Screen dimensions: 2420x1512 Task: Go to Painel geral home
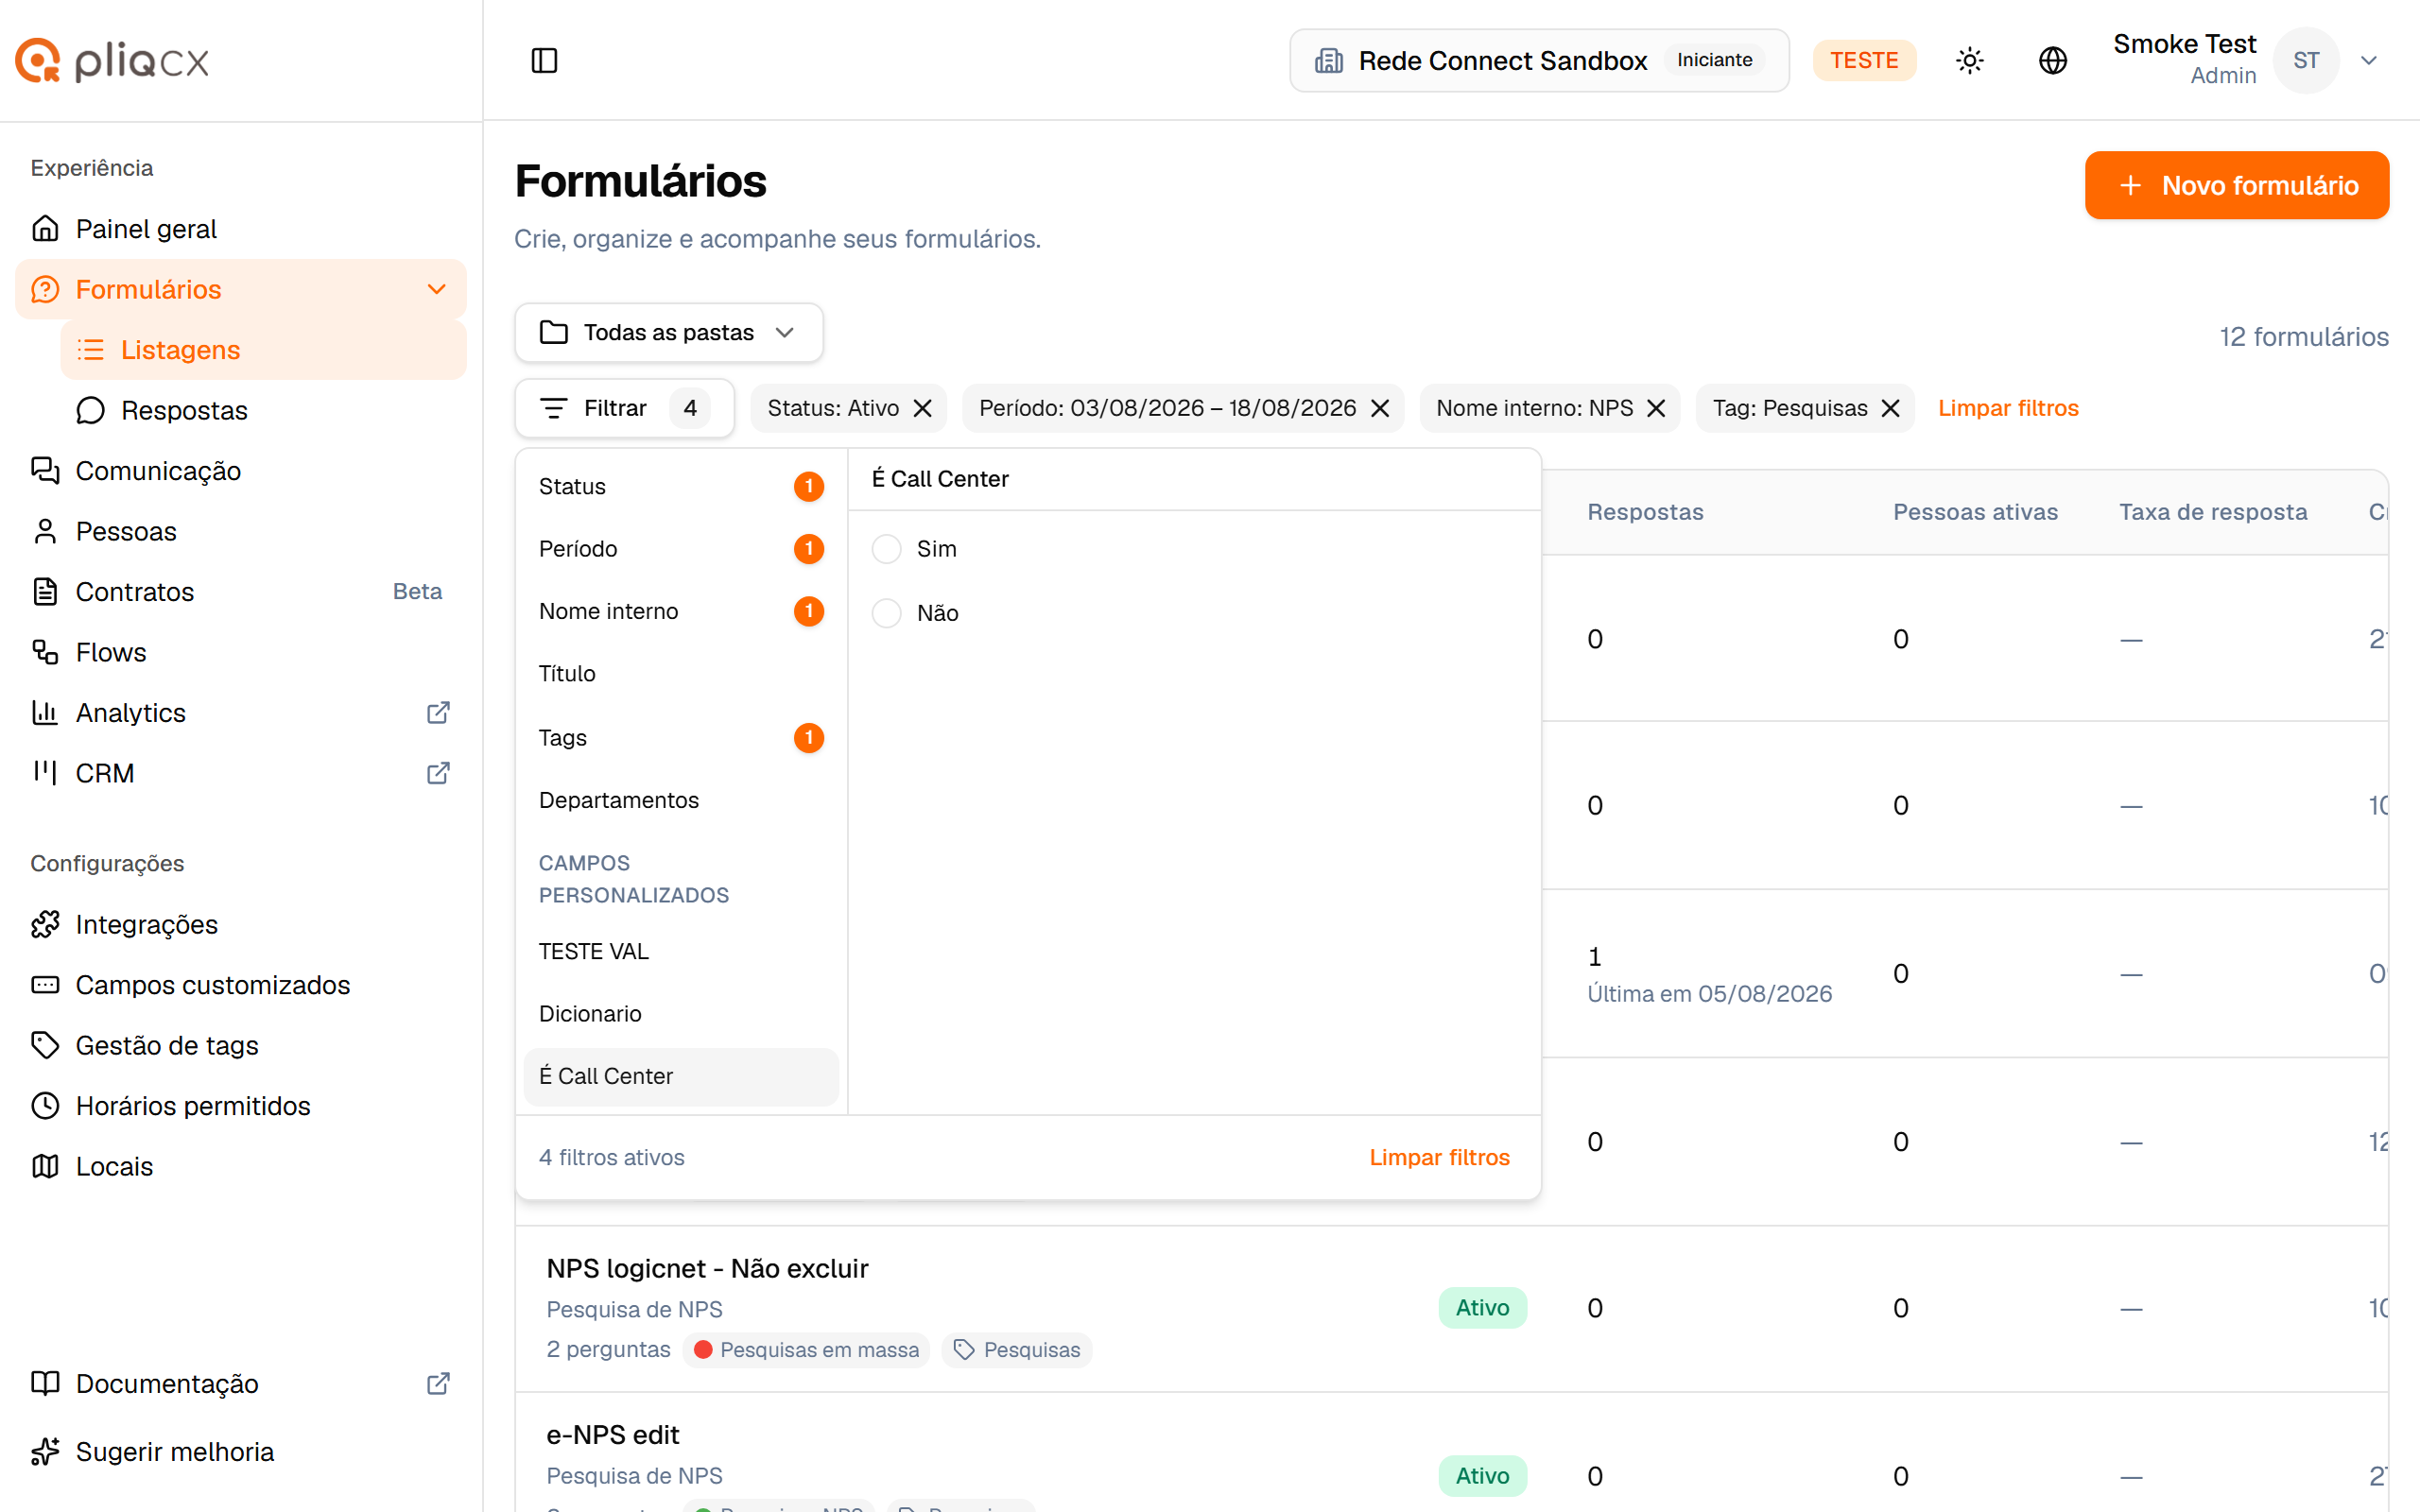click(x=240, y=228)
